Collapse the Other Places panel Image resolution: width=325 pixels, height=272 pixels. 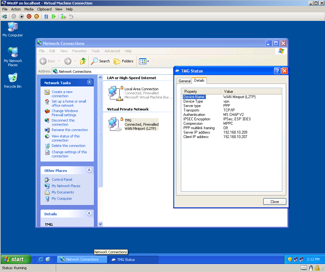[89, 170]
